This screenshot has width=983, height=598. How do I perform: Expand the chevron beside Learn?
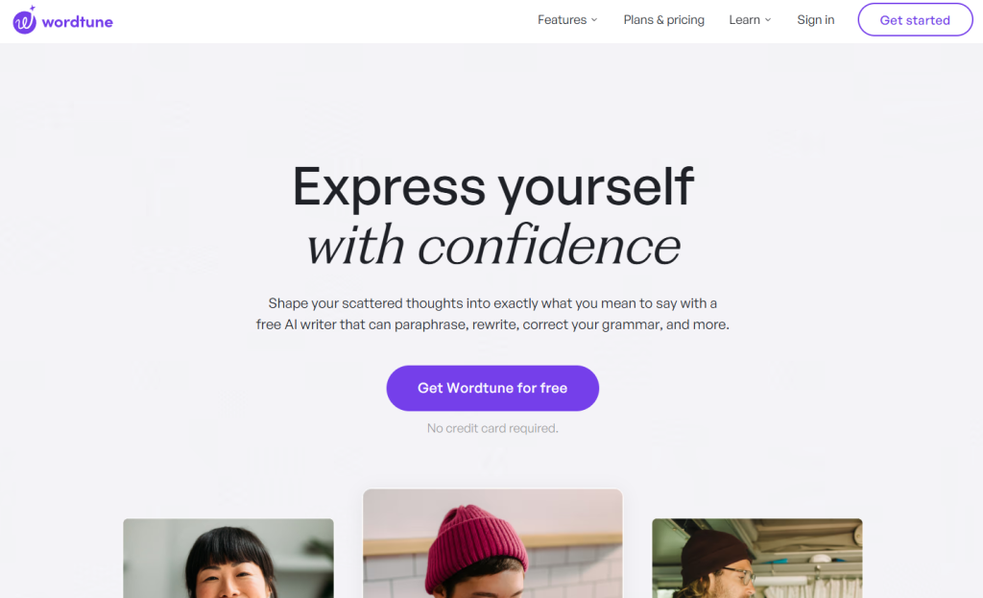[768, 20]
